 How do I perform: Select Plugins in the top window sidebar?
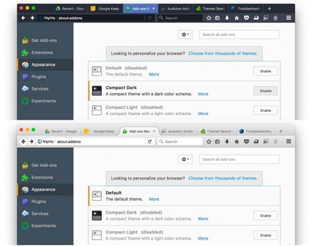click(x=38, y=77)
